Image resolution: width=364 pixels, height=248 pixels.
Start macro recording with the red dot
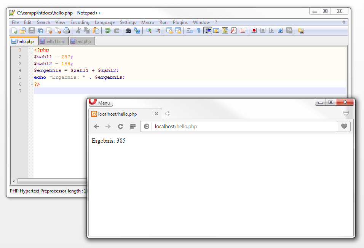(x=254, y=30)
